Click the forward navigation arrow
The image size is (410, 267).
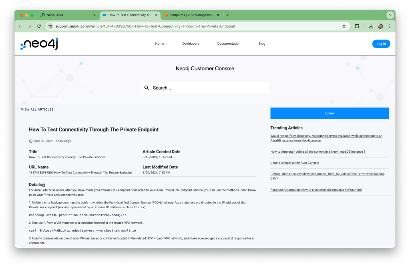[x=29, y=26]
